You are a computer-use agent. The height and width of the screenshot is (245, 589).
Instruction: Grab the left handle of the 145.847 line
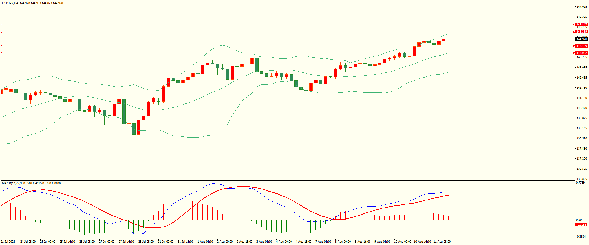[x=2, y=25]
